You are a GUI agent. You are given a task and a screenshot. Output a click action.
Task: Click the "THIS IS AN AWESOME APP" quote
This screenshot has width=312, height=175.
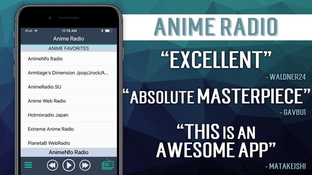point(216,141)
